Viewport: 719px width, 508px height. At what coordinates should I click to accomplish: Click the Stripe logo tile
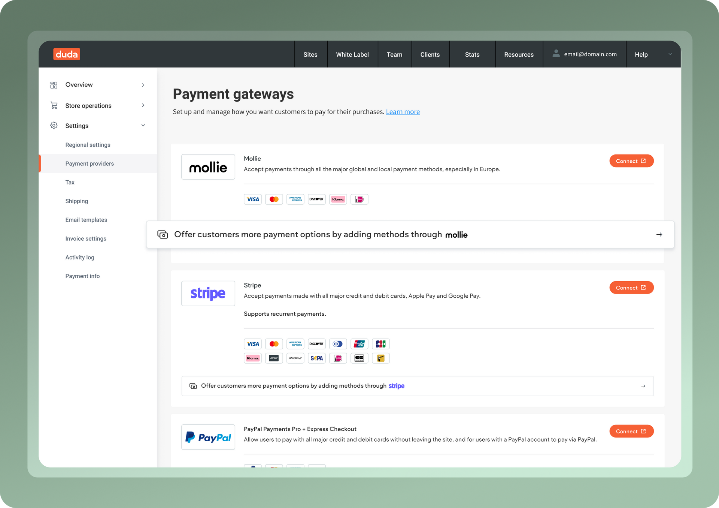tap(208, 294)
